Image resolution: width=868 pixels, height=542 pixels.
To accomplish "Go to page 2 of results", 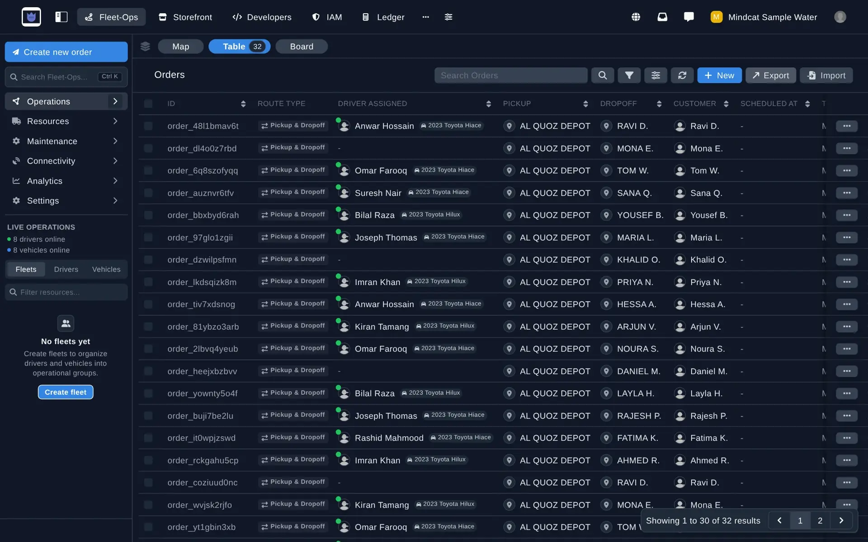I will tap(820, 521).
